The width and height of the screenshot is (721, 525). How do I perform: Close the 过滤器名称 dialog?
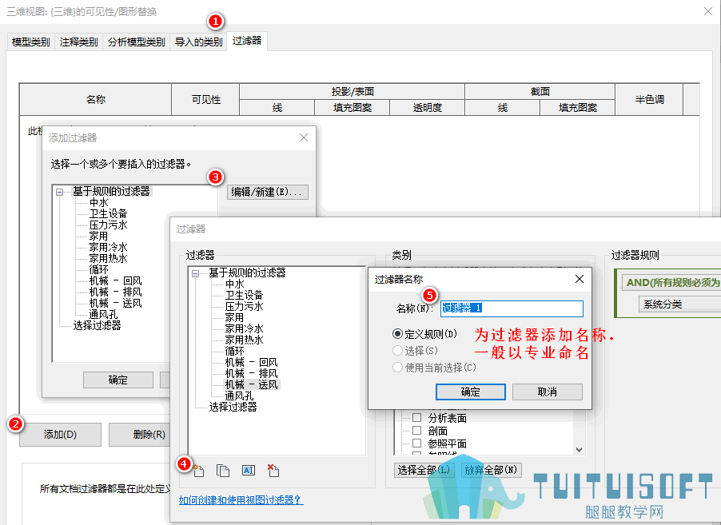click(580, 279)
